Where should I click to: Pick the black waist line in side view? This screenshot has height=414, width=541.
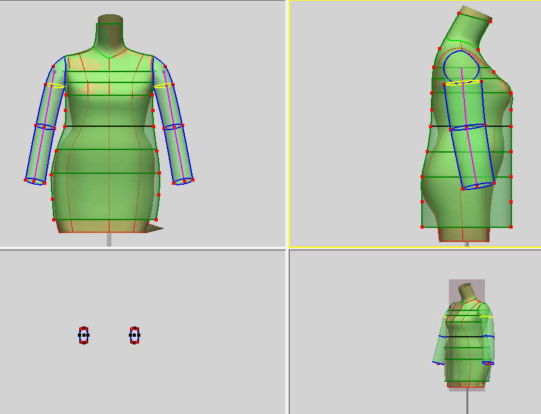(471, 126)
